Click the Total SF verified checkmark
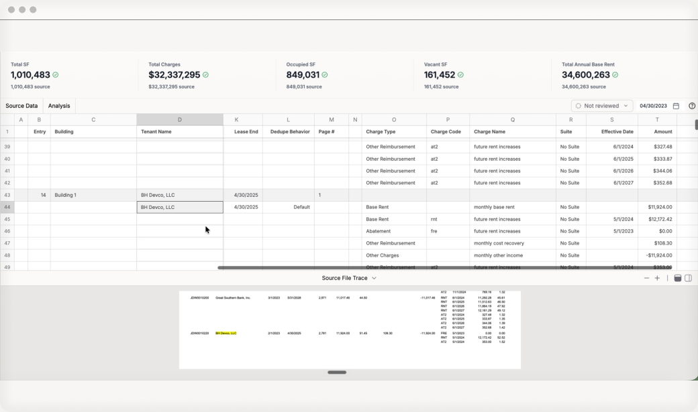This screenshot has height=412, width=698. click(x=56, y=74)
